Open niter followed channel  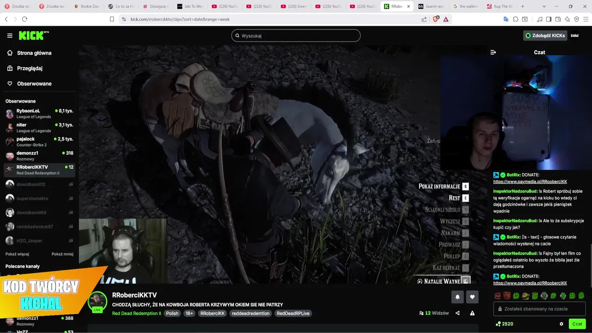coord(39,128)
